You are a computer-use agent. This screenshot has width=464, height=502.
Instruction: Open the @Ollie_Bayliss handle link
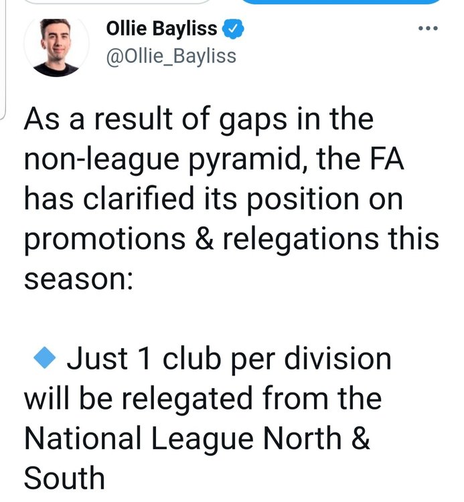coord(171,57)
